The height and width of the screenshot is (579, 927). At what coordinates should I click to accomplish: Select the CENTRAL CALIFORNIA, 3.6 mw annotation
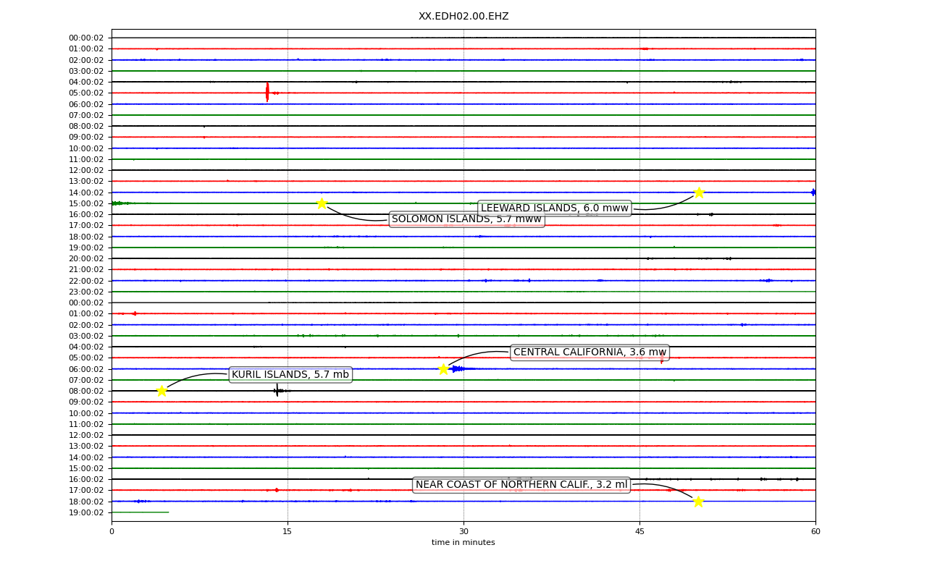coord(590,352)
